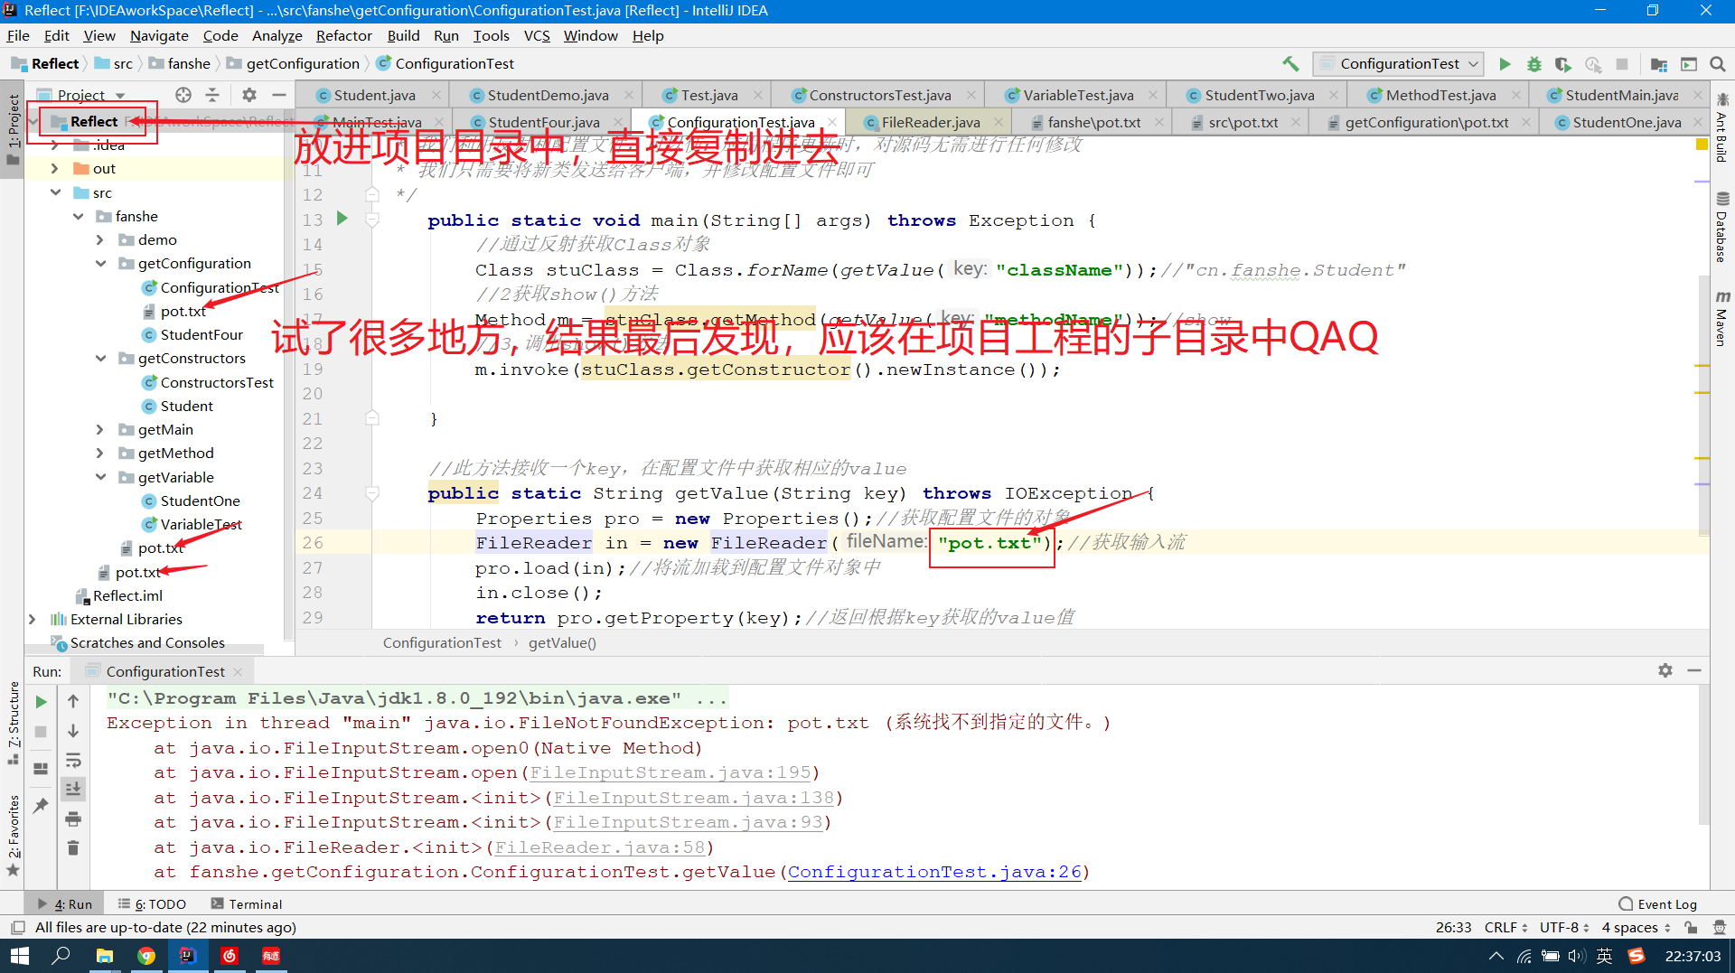Viewport: 1735px width, 973px height.
Task: Open the Event Log panel
Action: coord(1667,903)
